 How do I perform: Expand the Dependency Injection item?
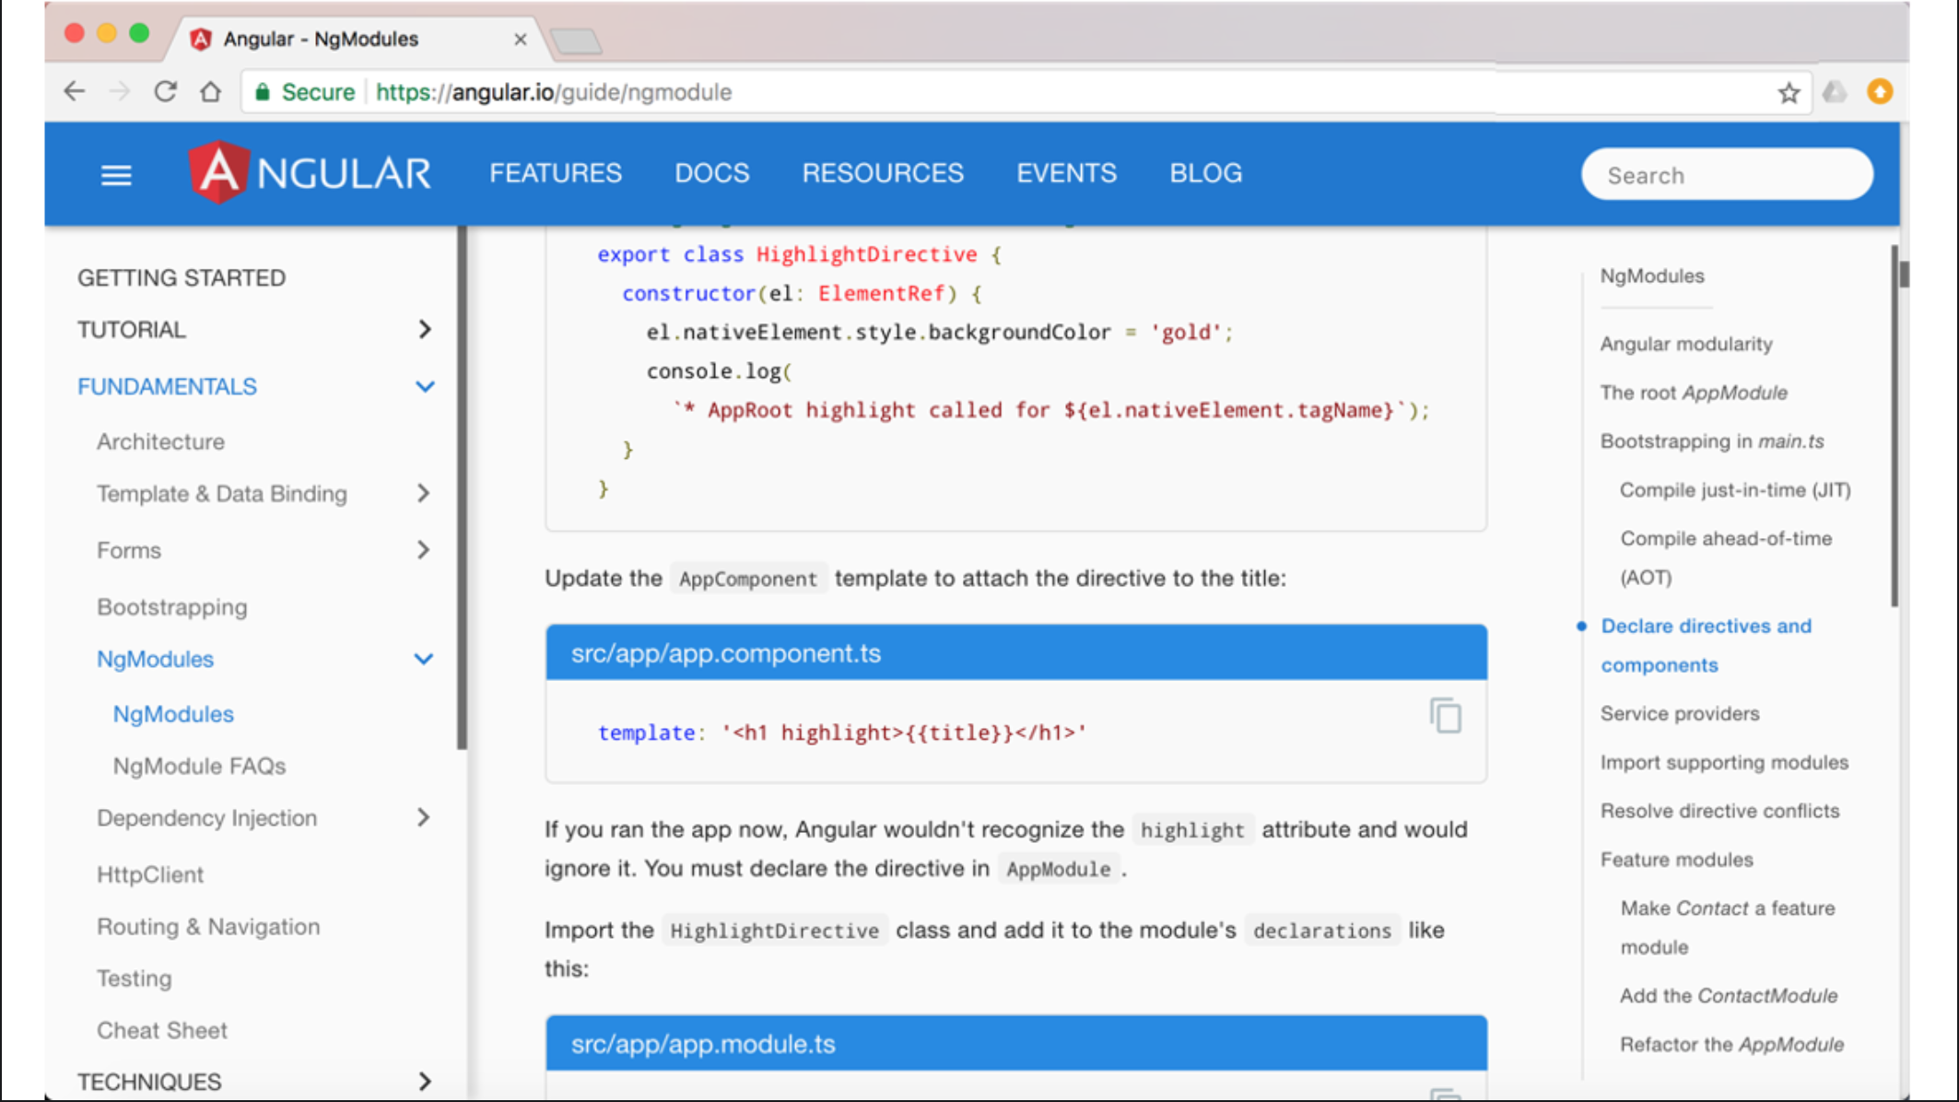(423, 817)
